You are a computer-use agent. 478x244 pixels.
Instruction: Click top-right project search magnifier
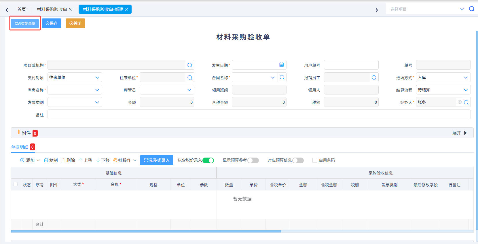point(472,9)
